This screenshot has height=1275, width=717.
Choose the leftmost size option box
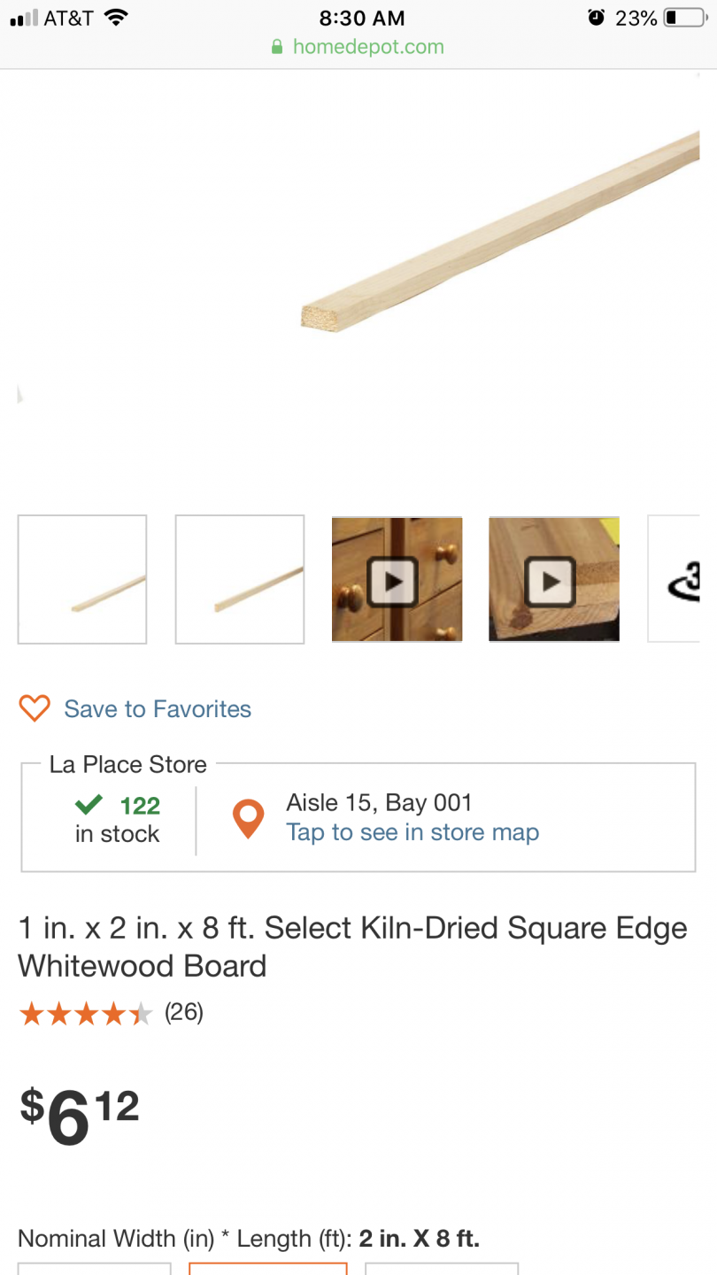(x=94, y=1269)
